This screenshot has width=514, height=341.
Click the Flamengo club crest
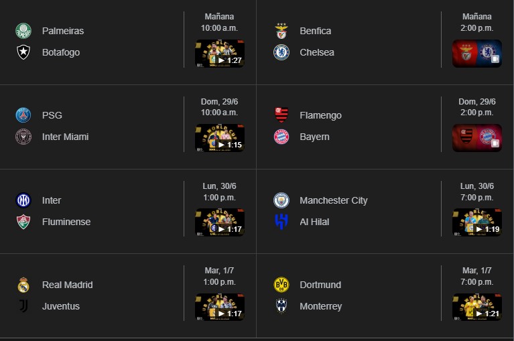coord(281,115)
